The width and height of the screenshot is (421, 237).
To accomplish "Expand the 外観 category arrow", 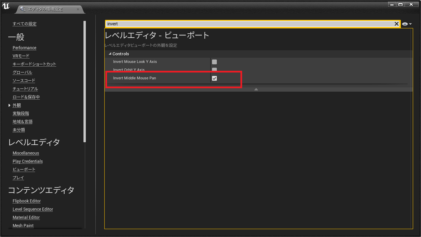I will click(x=9, y=105).
